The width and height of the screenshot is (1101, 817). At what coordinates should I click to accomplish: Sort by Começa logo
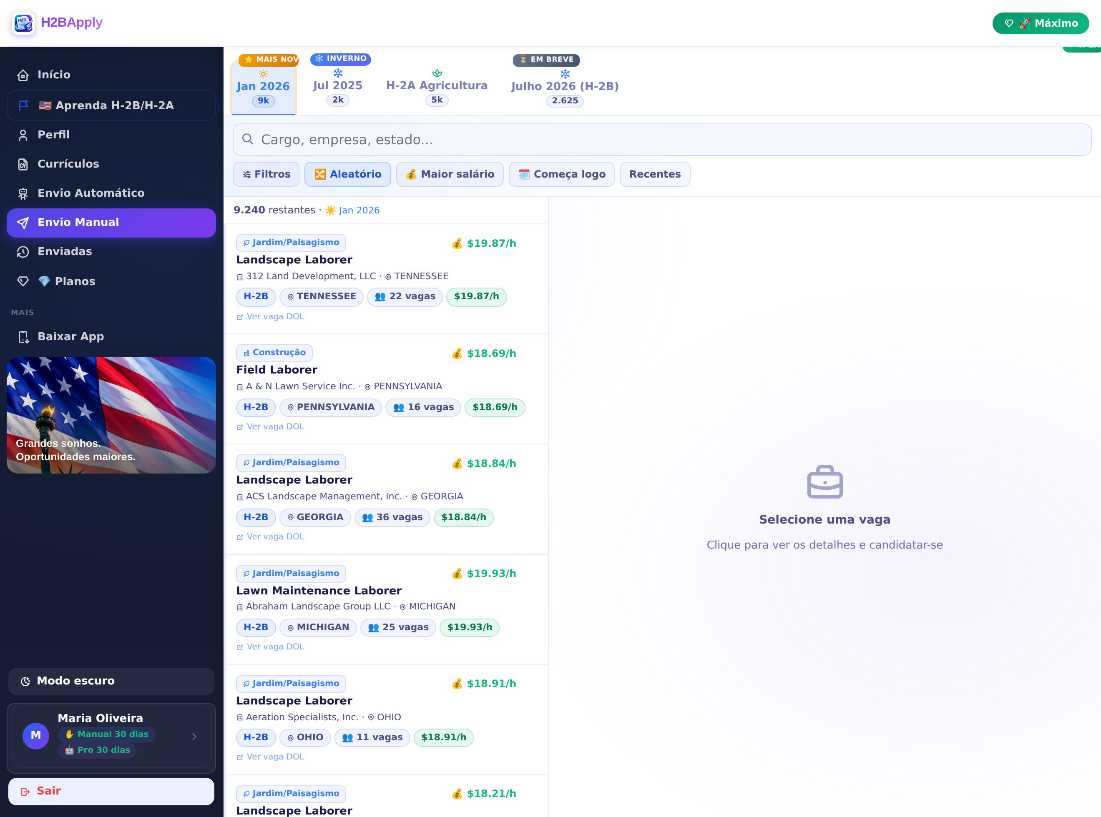(561, 174)
